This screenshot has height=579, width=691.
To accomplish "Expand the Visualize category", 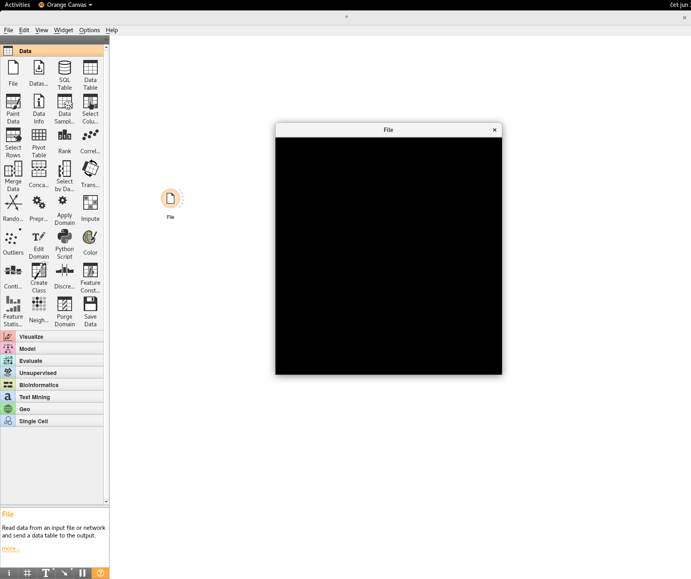I will coord(52,336).
